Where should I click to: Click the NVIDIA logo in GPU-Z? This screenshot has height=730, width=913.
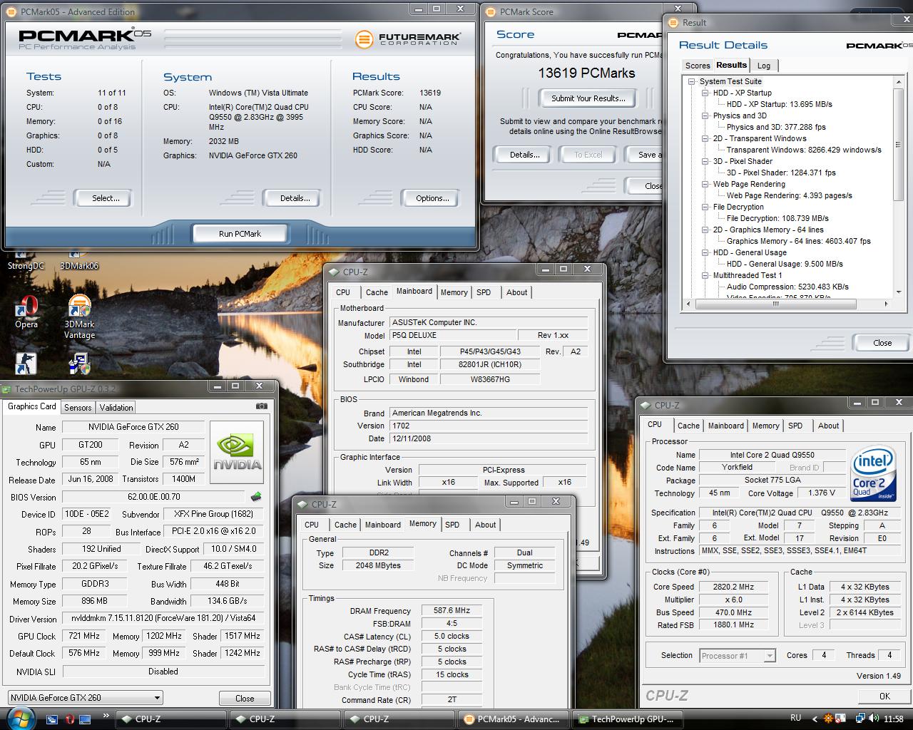coord(238,453)
